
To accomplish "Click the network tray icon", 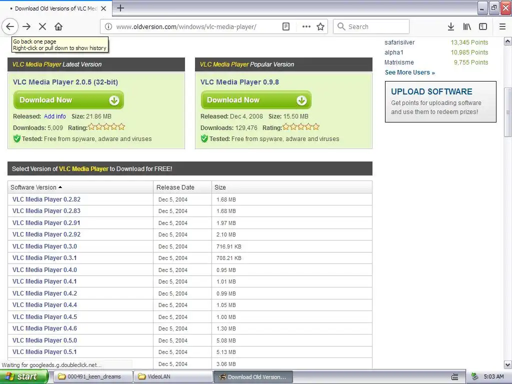I will coord(474,376).
